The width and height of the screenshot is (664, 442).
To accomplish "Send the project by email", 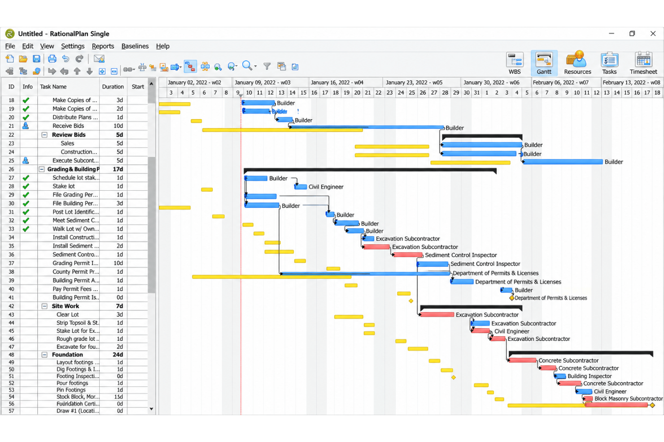I will [99, 59].
